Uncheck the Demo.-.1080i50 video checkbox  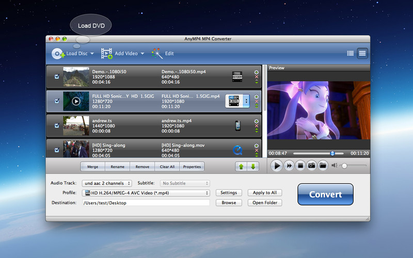[57, 76]
